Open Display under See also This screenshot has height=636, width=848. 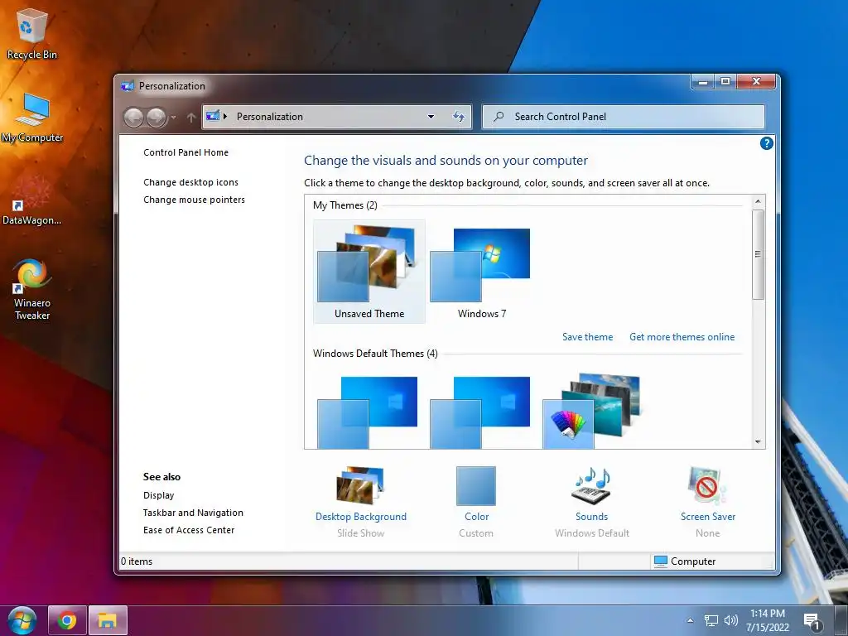[158, 495]
